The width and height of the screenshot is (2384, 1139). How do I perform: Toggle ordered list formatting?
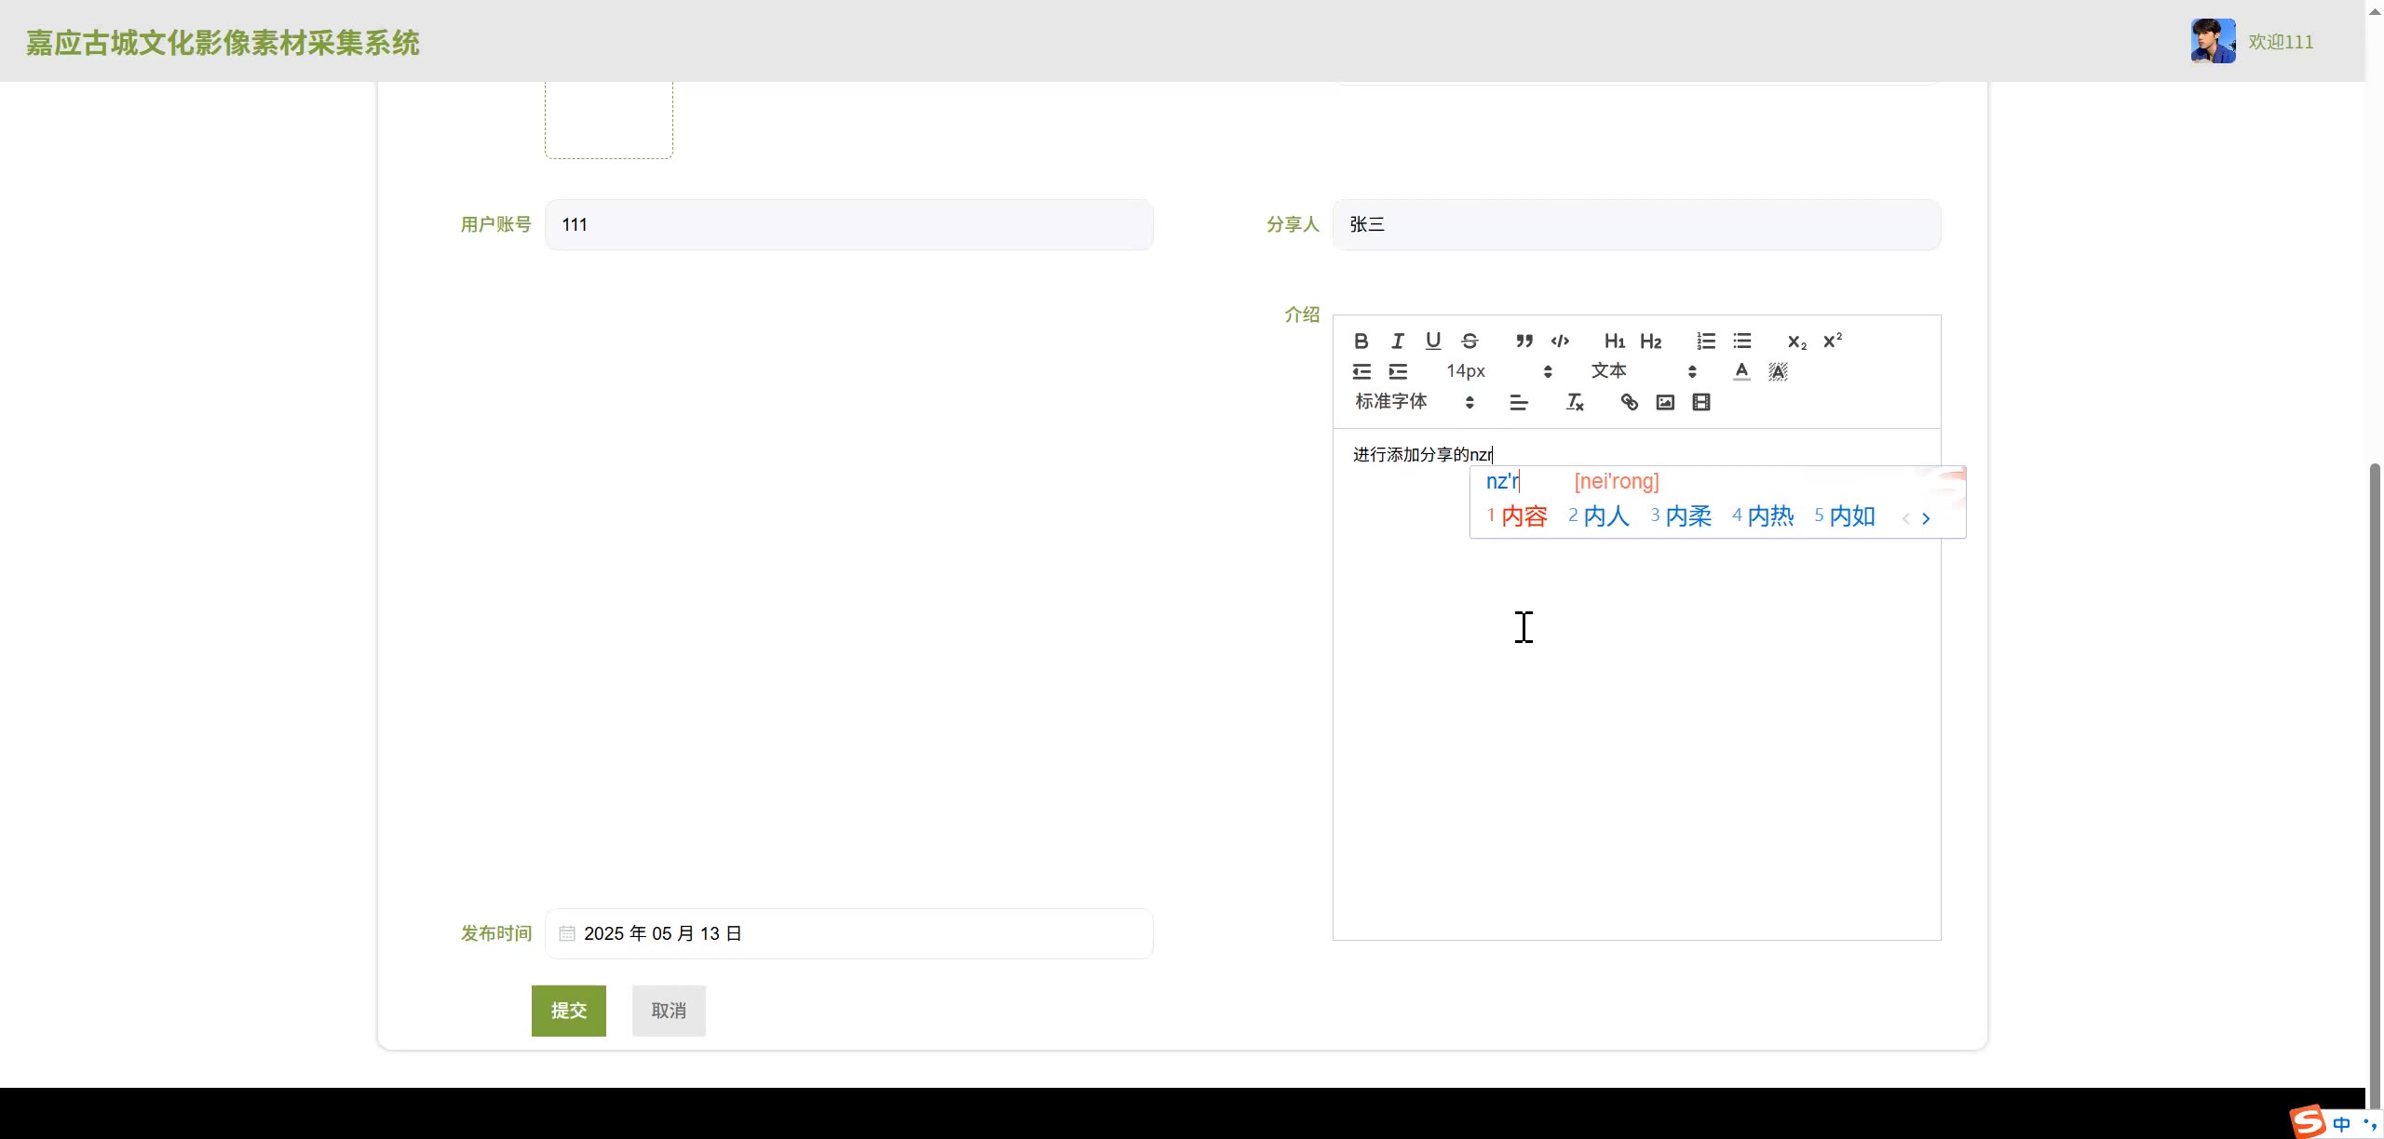1705,341
